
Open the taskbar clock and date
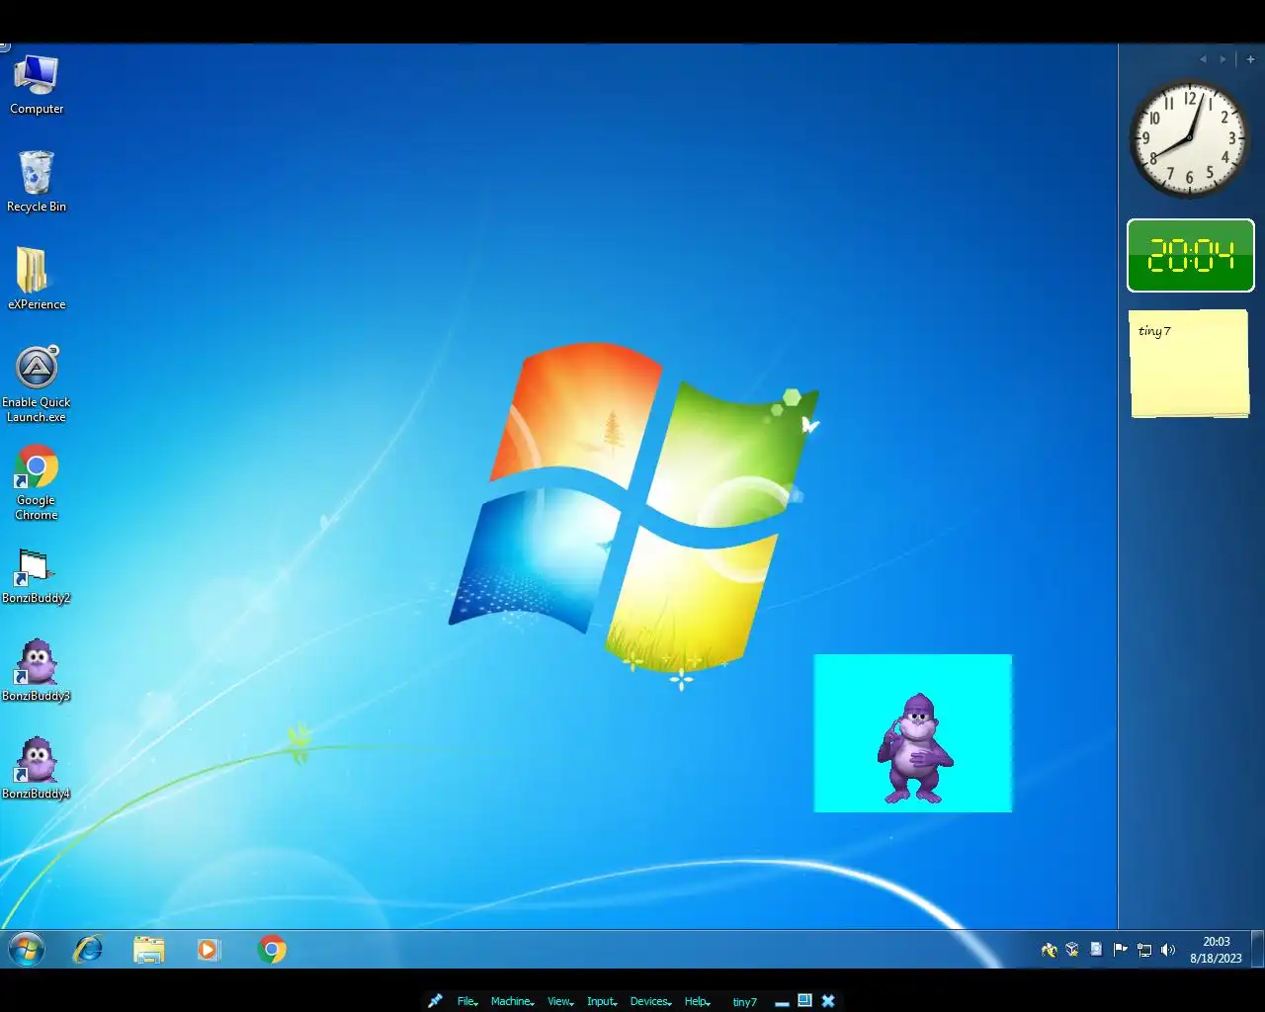coord(1216,950)
